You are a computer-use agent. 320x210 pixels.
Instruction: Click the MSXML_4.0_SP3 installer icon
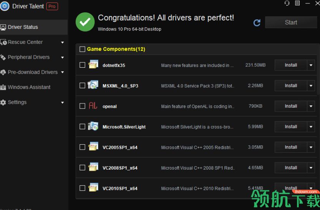pos(93,85)
